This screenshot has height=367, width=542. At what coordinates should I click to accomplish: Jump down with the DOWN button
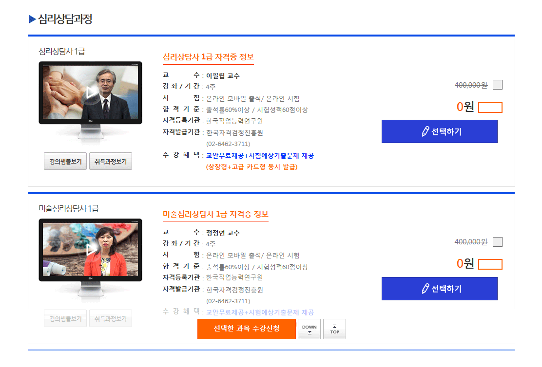click(x=310, y=329)
